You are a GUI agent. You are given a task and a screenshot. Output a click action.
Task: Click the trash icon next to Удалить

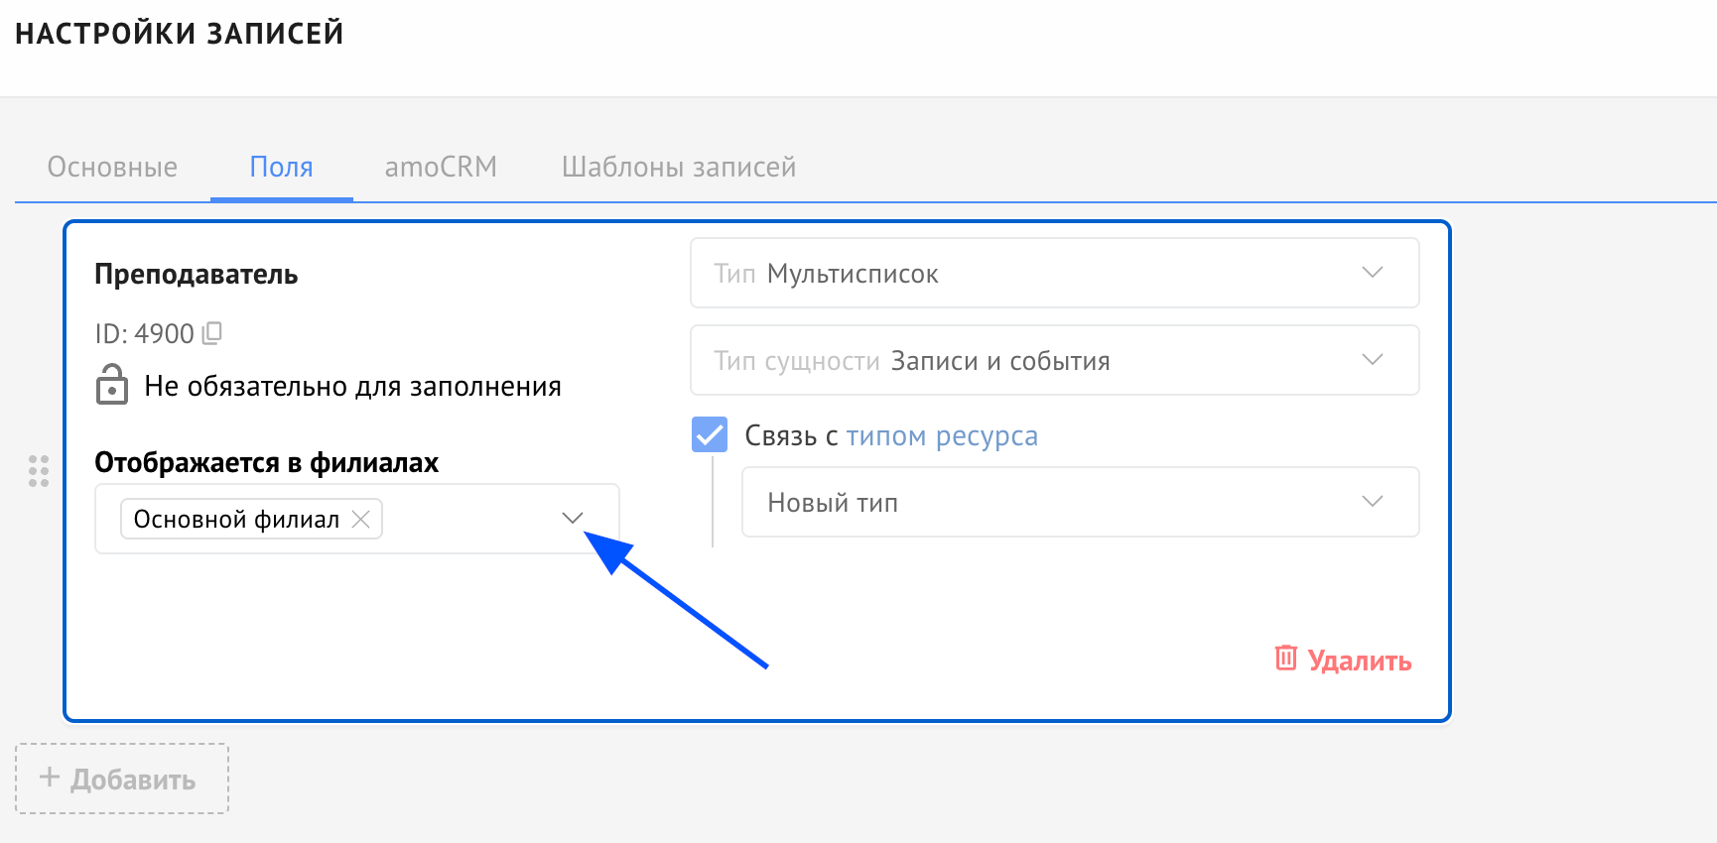[1285, 658]
